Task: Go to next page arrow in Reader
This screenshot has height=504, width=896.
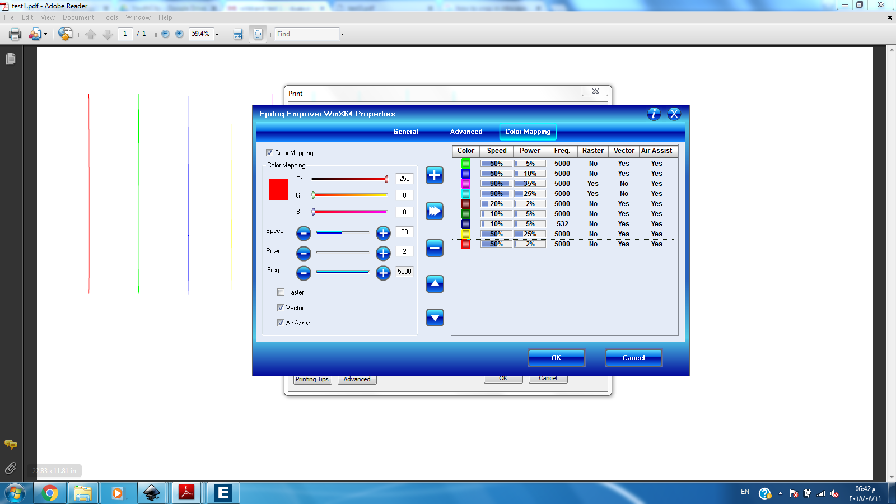Action: click(x=107, y=34)
